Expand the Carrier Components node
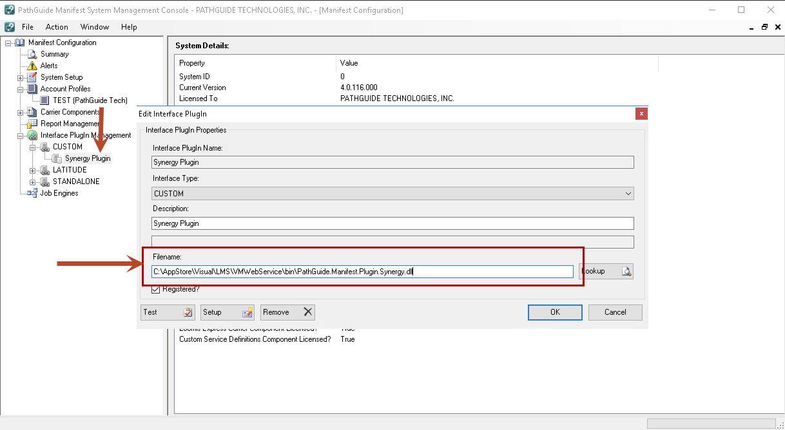This screenshot has width=785, height=430. click(21, 113)
